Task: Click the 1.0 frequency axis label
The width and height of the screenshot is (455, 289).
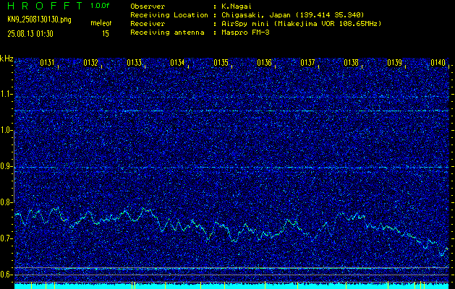Action: pos(6,130)
